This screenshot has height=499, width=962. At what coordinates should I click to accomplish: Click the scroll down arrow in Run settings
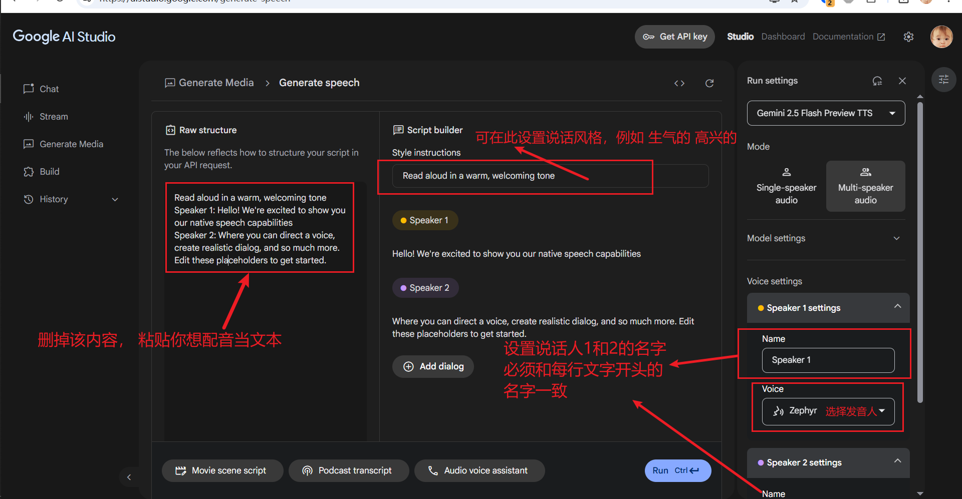pyautogui.click(x=920, y=493)
